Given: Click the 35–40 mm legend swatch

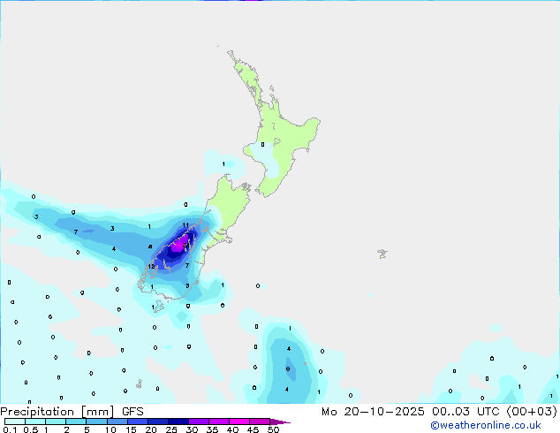Looking at the screenshot, I should click(218, 422).
